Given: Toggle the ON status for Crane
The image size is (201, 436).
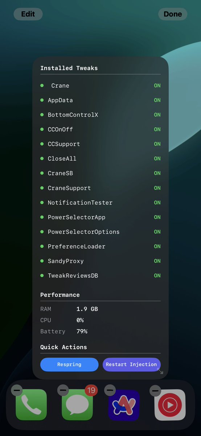Looking at the screenshot, I should pos(157,86).
